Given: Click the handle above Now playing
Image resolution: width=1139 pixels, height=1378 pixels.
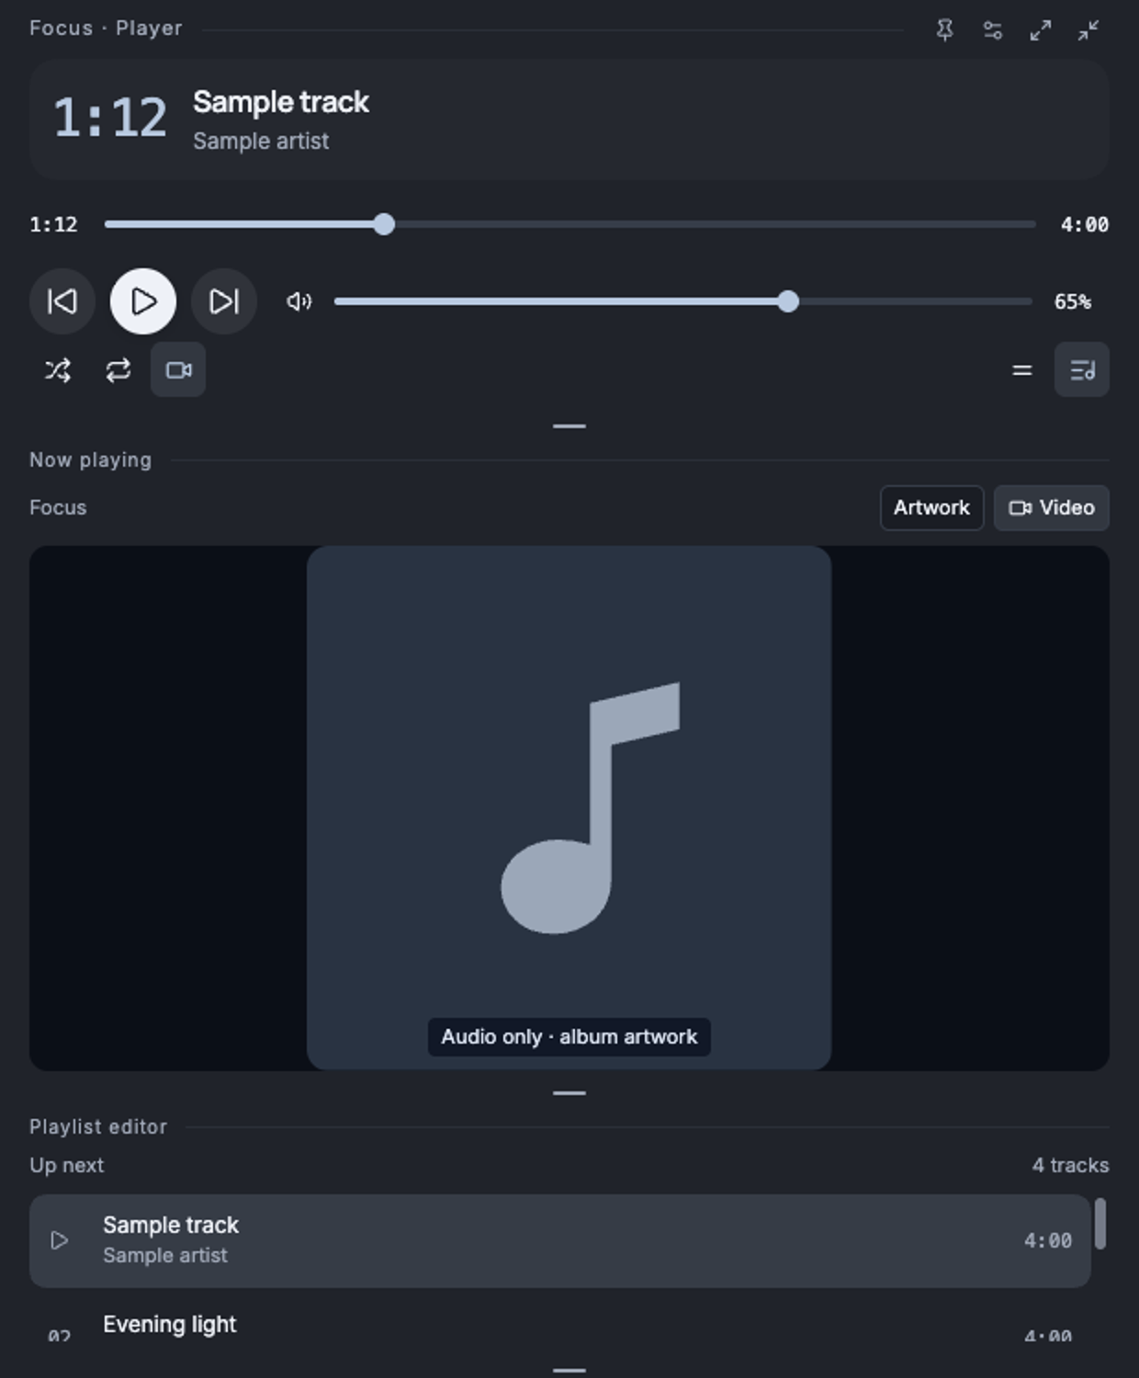Looking at the screenshot, I should coord(569,426).
